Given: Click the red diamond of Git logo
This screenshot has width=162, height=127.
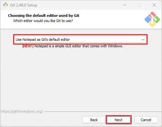Looking at the screenshot, I should click(152, 15).
